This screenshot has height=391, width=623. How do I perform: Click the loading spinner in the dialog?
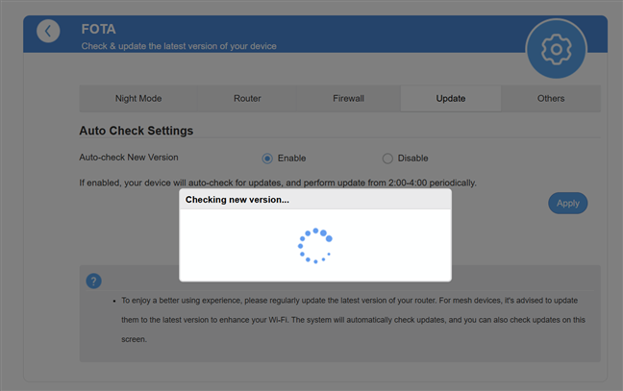coord(314,246)
